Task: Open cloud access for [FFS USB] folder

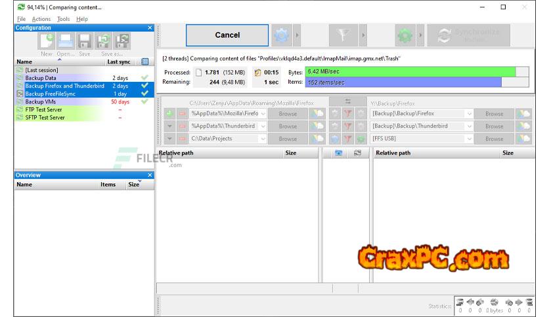Action: click(x=524, y=139)
